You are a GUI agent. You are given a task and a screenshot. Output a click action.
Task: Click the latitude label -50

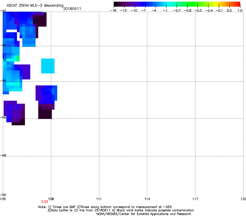coord(3,195)
